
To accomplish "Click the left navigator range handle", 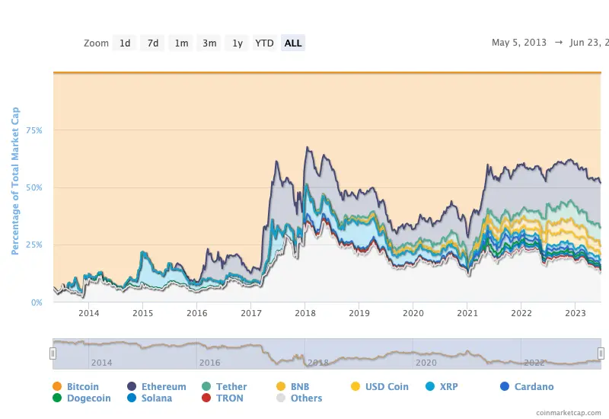I will 53,353.
